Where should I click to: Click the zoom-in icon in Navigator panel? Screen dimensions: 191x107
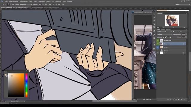[184, 28]
